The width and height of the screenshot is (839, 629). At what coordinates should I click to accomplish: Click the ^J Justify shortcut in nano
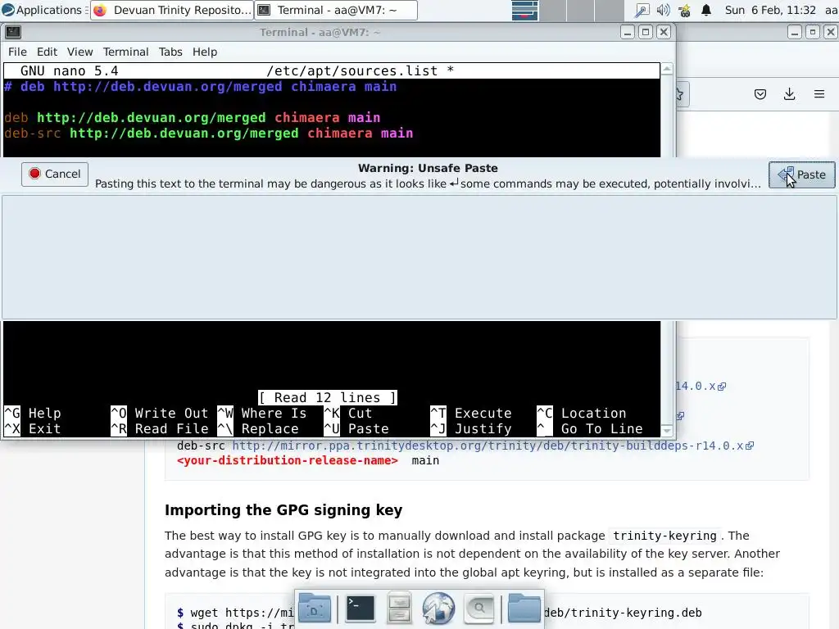[471, 428]
